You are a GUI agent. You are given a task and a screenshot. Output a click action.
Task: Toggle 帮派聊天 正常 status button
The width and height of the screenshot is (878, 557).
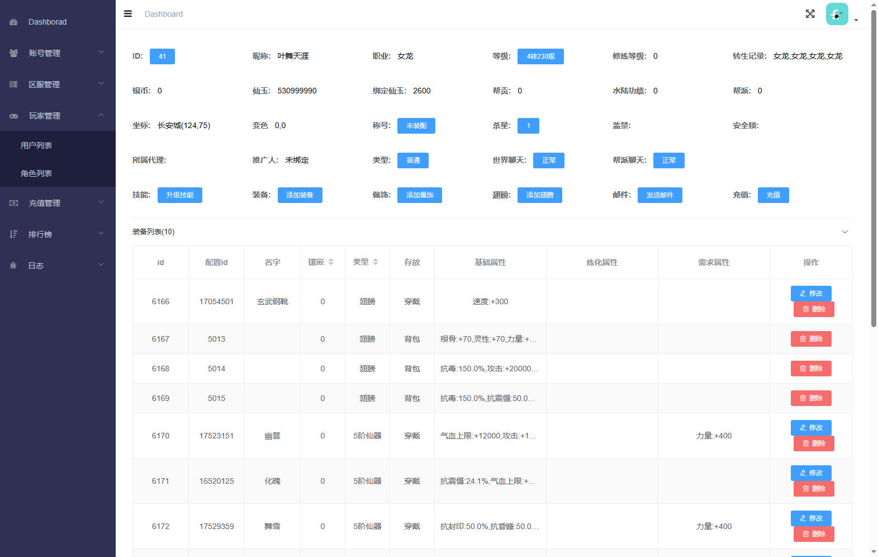(x=669, y=161)
